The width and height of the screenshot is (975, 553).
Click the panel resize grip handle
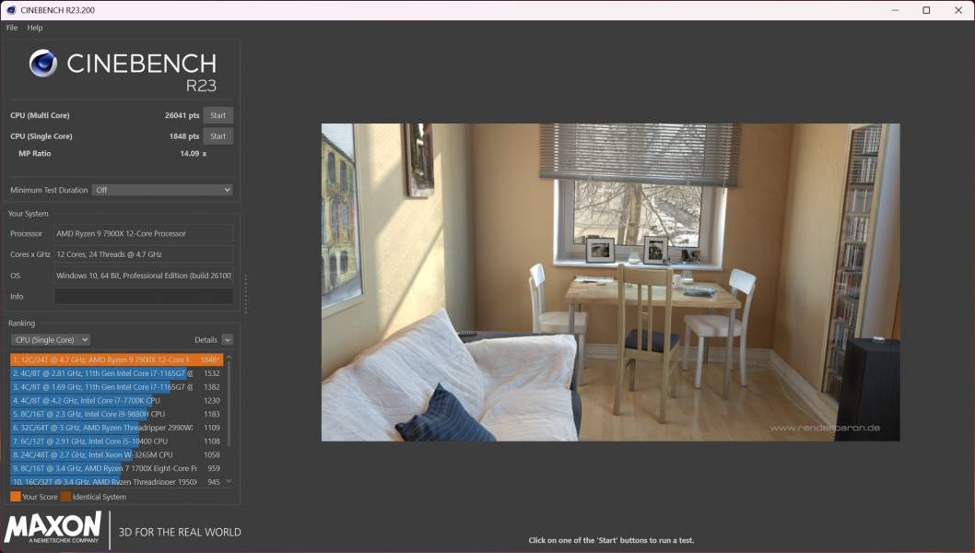point(245,293)
